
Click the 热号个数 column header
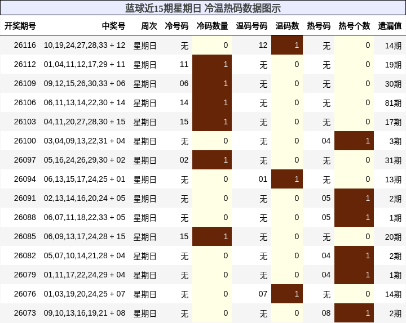coord(354,26)
